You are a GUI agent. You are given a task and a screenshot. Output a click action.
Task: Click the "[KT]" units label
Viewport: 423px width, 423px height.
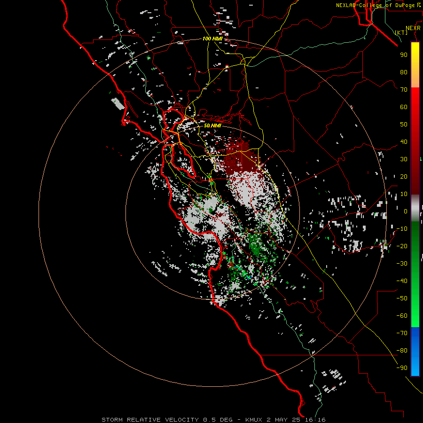click(x=401, y=32)
